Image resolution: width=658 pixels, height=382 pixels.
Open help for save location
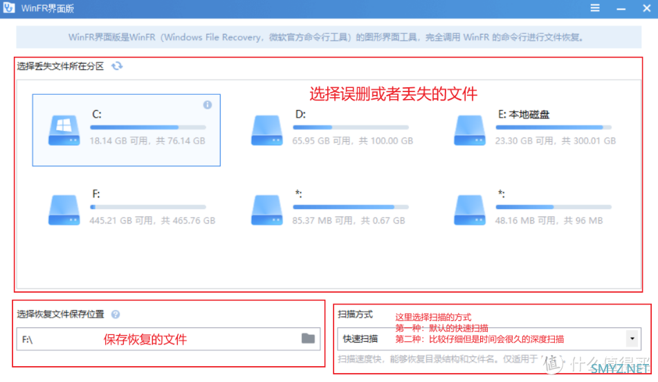coord(116,314)
